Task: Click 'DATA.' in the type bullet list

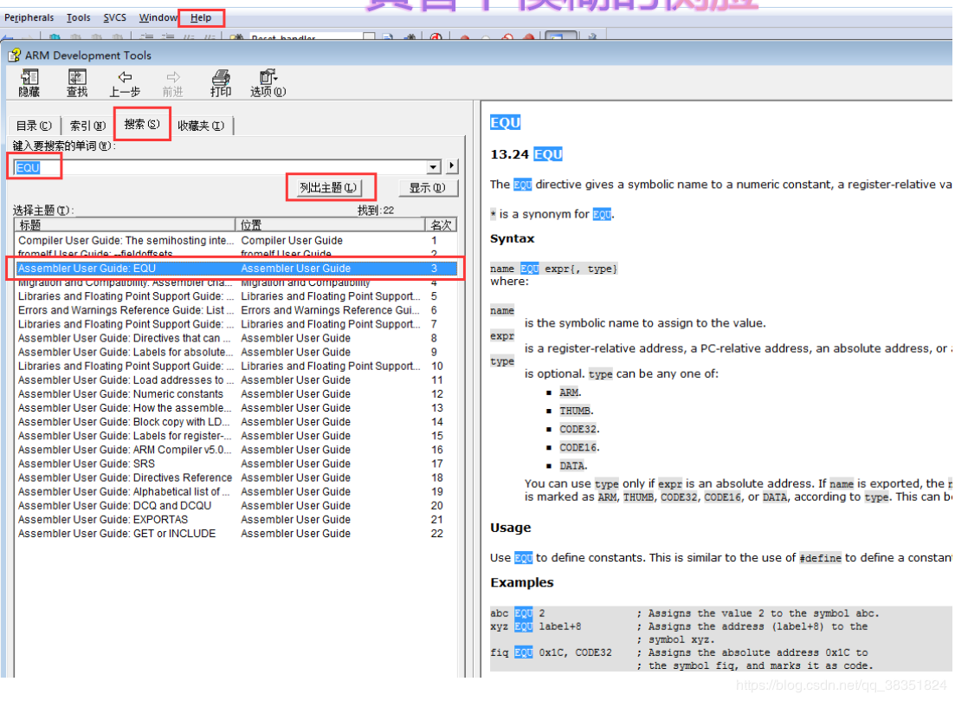Action: click(x=573, y=465)
